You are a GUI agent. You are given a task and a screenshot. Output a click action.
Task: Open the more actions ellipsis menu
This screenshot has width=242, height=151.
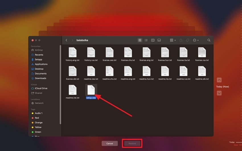[x=196, y=40]
